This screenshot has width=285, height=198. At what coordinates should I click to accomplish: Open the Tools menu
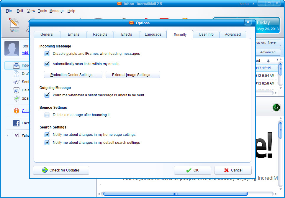[x=42, y=11]
